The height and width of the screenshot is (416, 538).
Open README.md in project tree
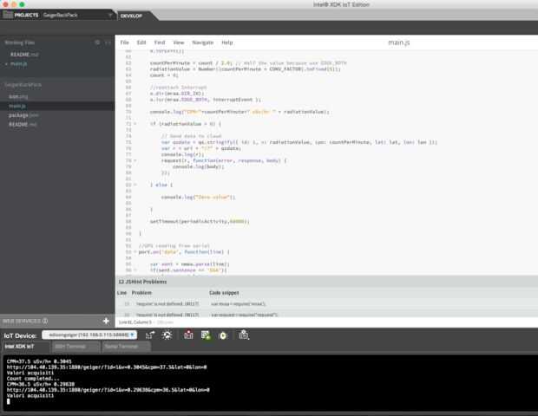point(23,124)
